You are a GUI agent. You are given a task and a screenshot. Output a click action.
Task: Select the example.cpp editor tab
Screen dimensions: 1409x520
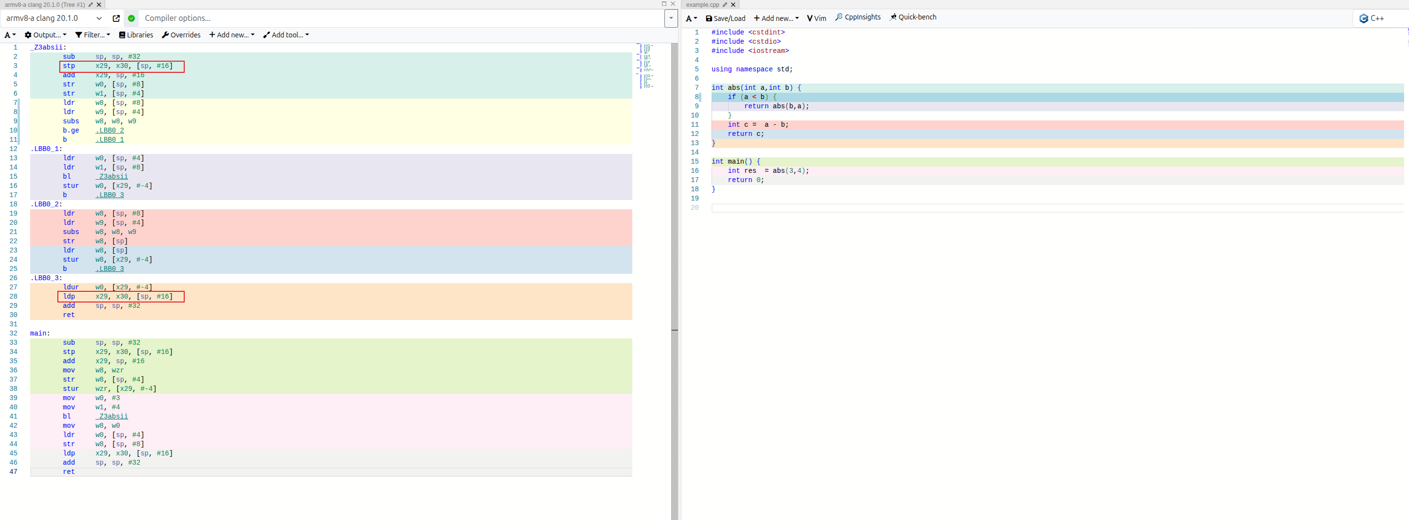coord(702,4)
